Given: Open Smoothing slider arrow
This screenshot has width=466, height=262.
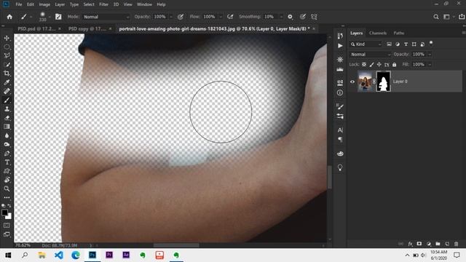Looking at the screenshot, I should pos(281,17).
